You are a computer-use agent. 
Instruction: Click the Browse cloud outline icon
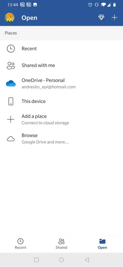coord(11,139)
